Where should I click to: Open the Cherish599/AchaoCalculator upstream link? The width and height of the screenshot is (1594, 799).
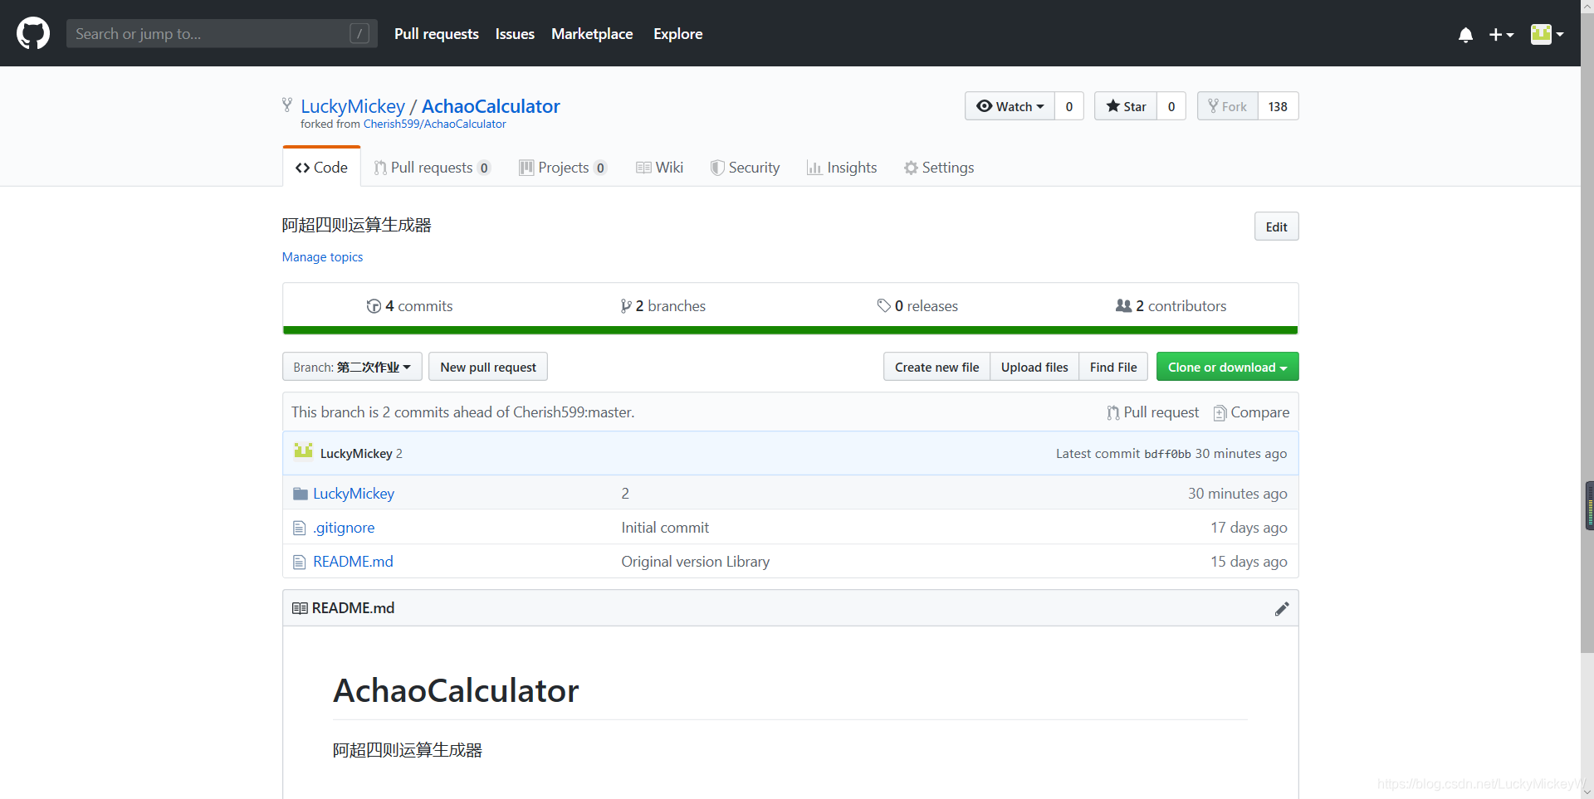click(x=434, y=124)
